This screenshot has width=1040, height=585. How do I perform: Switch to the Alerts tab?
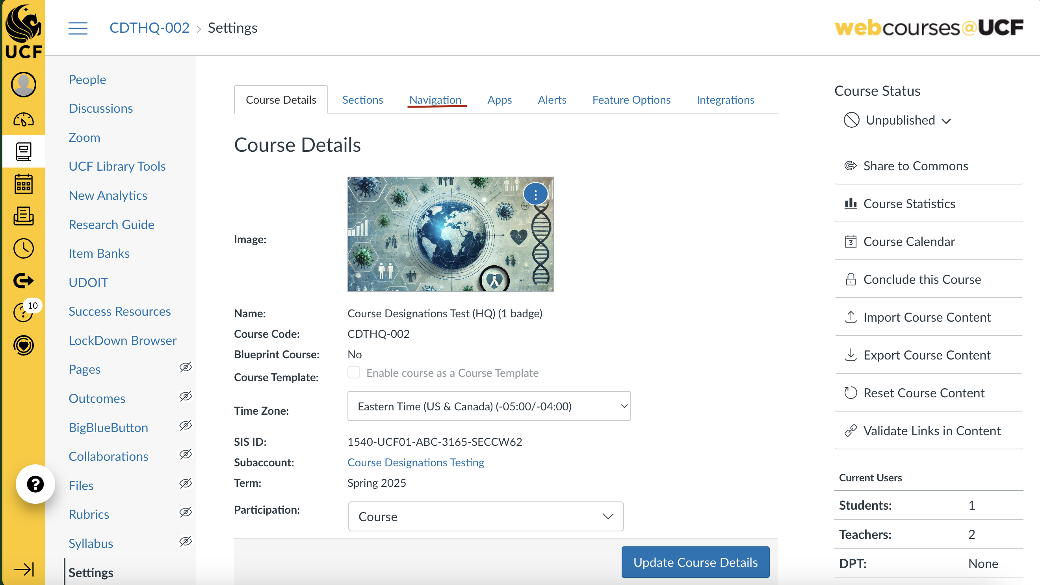pos(552,100)
